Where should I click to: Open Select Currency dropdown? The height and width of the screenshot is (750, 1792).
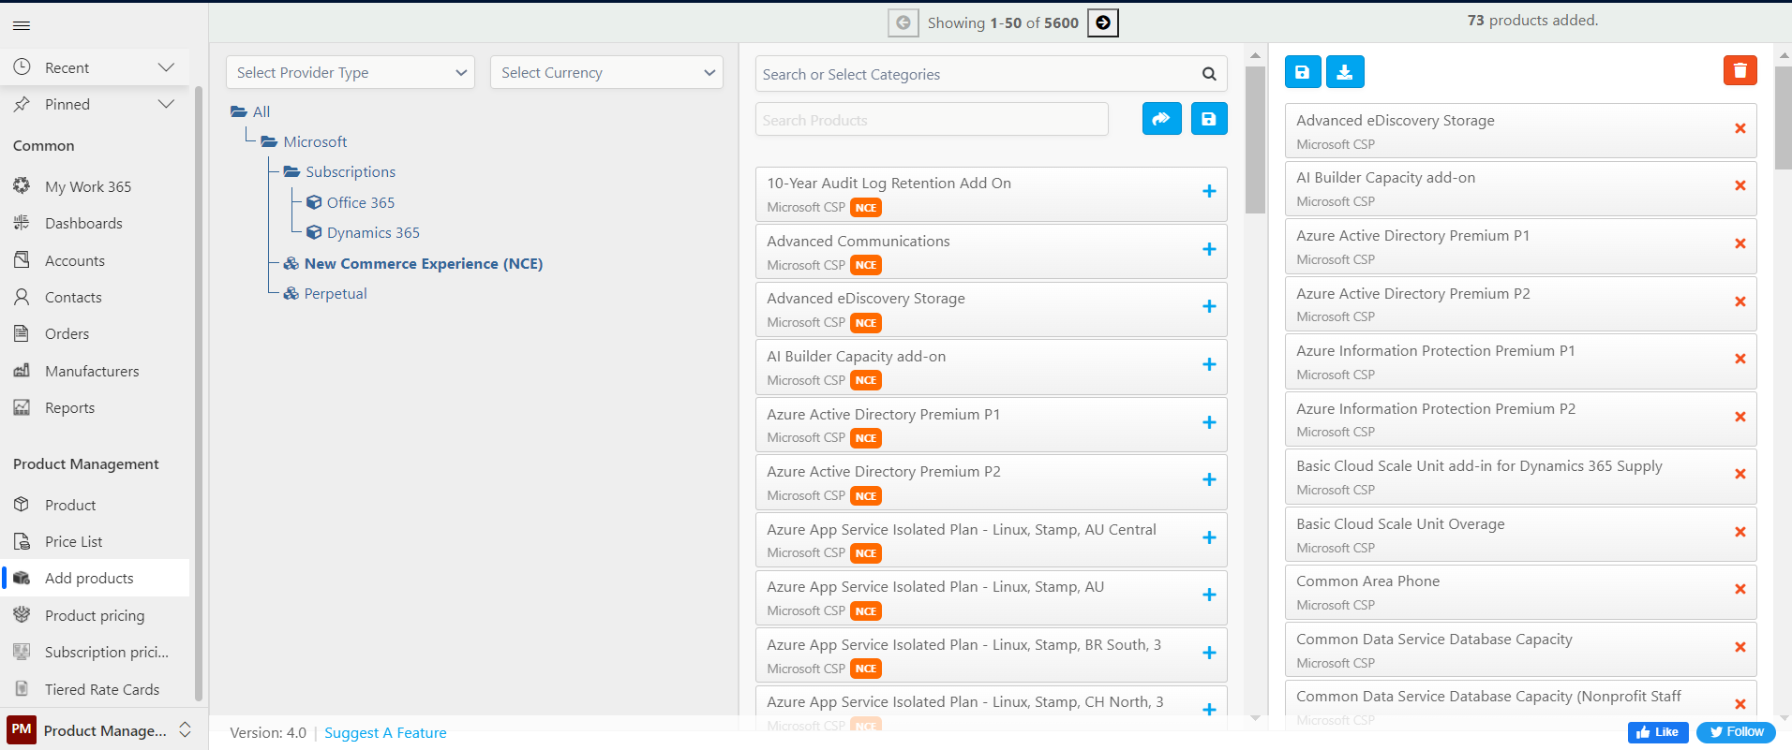(x=606, y=72)
